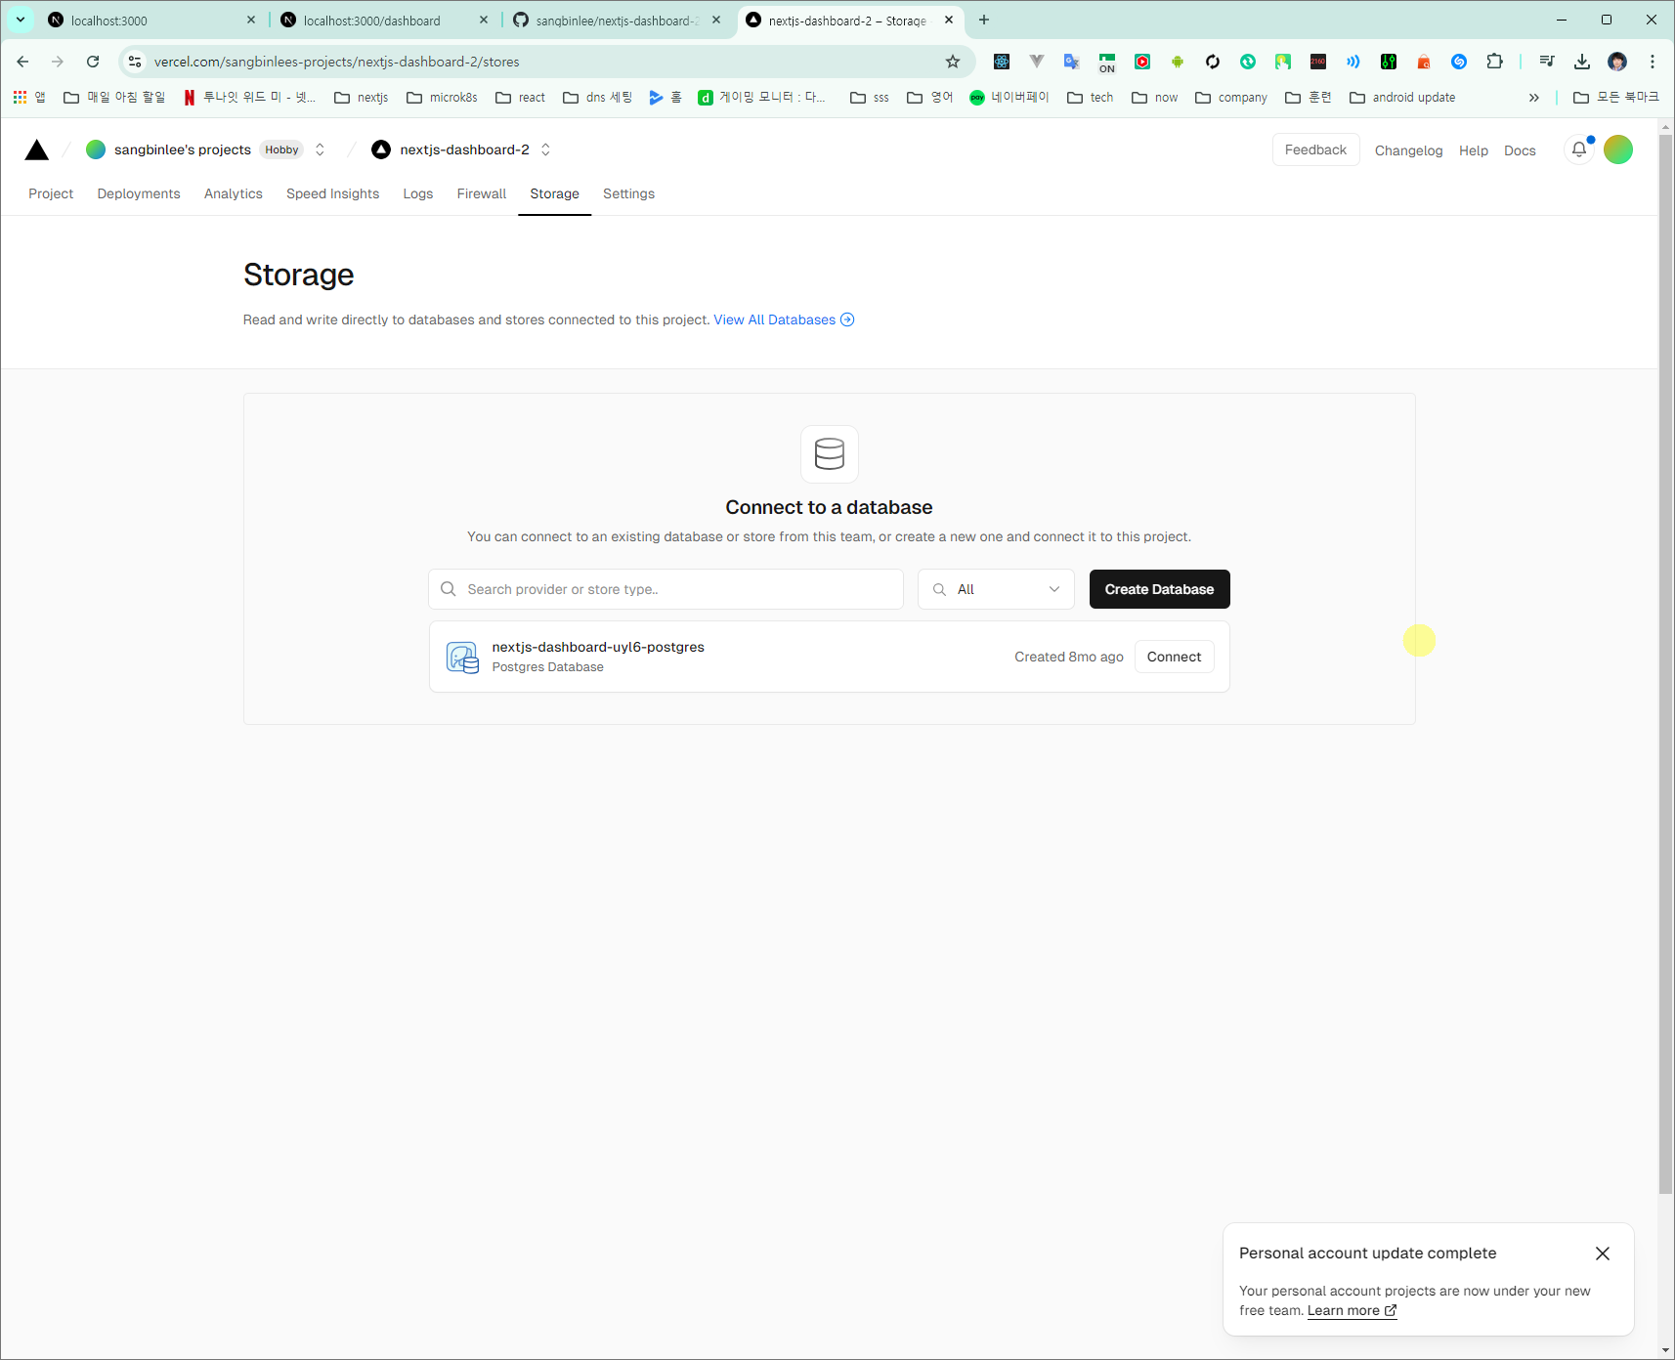Image resolution: width=1675 pixels, height=1360 pixels.
Task: Open the Netflix bookmark
Action: [250, 97]
